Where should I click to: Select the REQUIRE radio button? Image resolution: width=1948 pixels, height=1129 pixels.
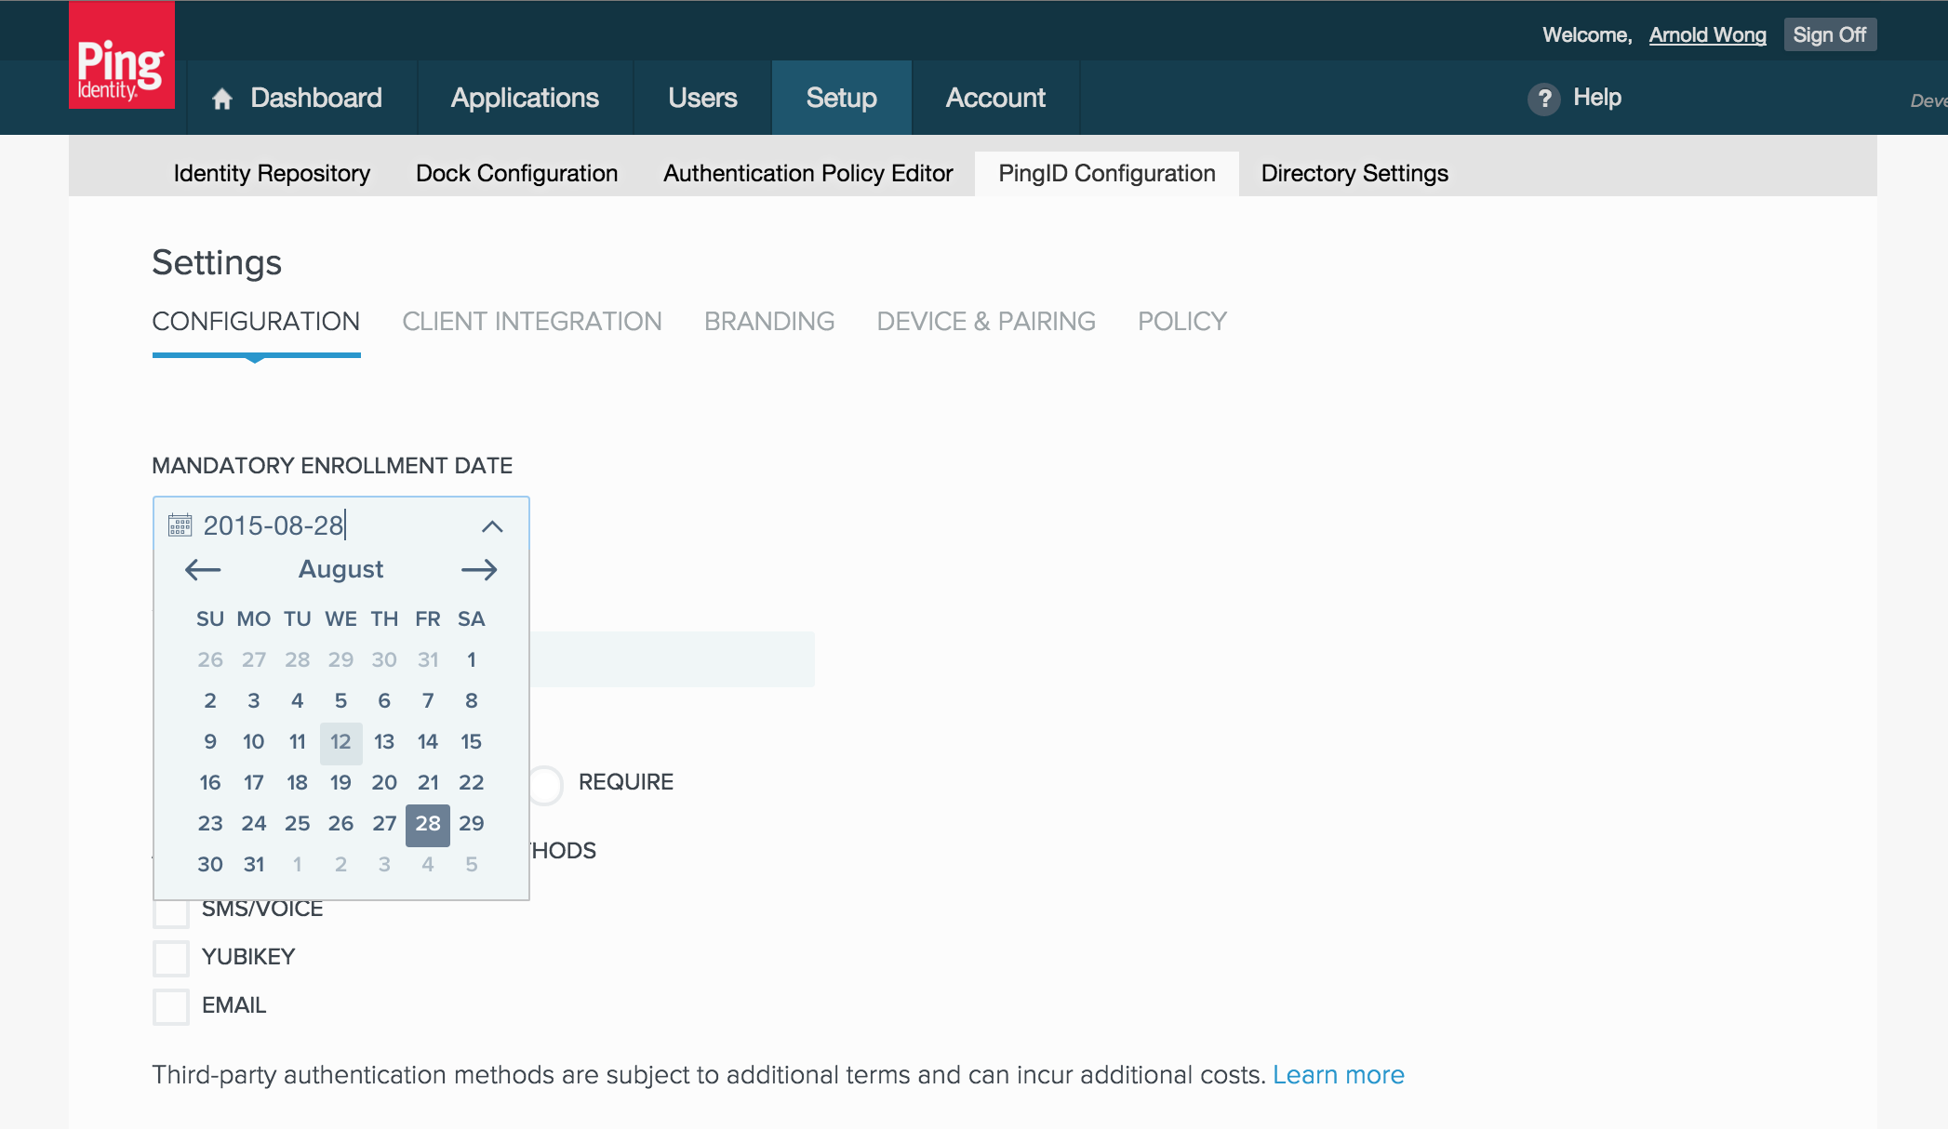(546, 784)
